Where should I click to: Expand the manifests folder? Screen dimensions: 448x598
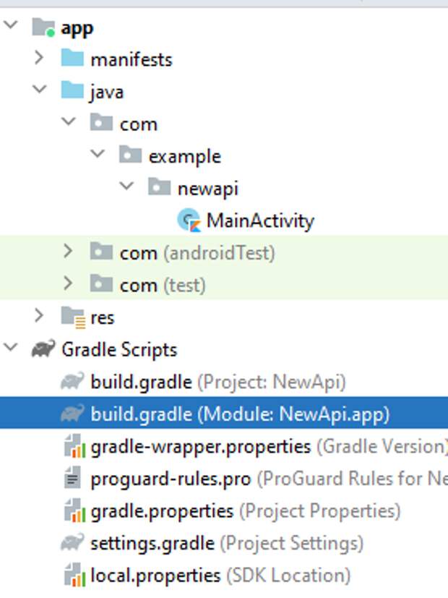click(x=39, y=58)
